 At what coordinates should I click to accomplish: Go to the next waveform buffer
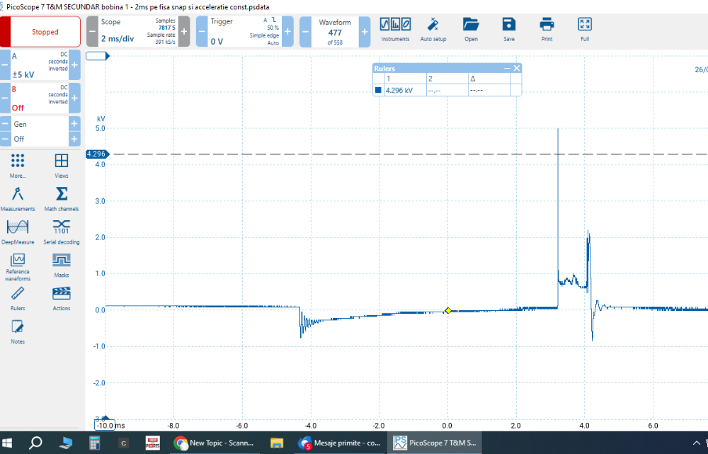365,32
